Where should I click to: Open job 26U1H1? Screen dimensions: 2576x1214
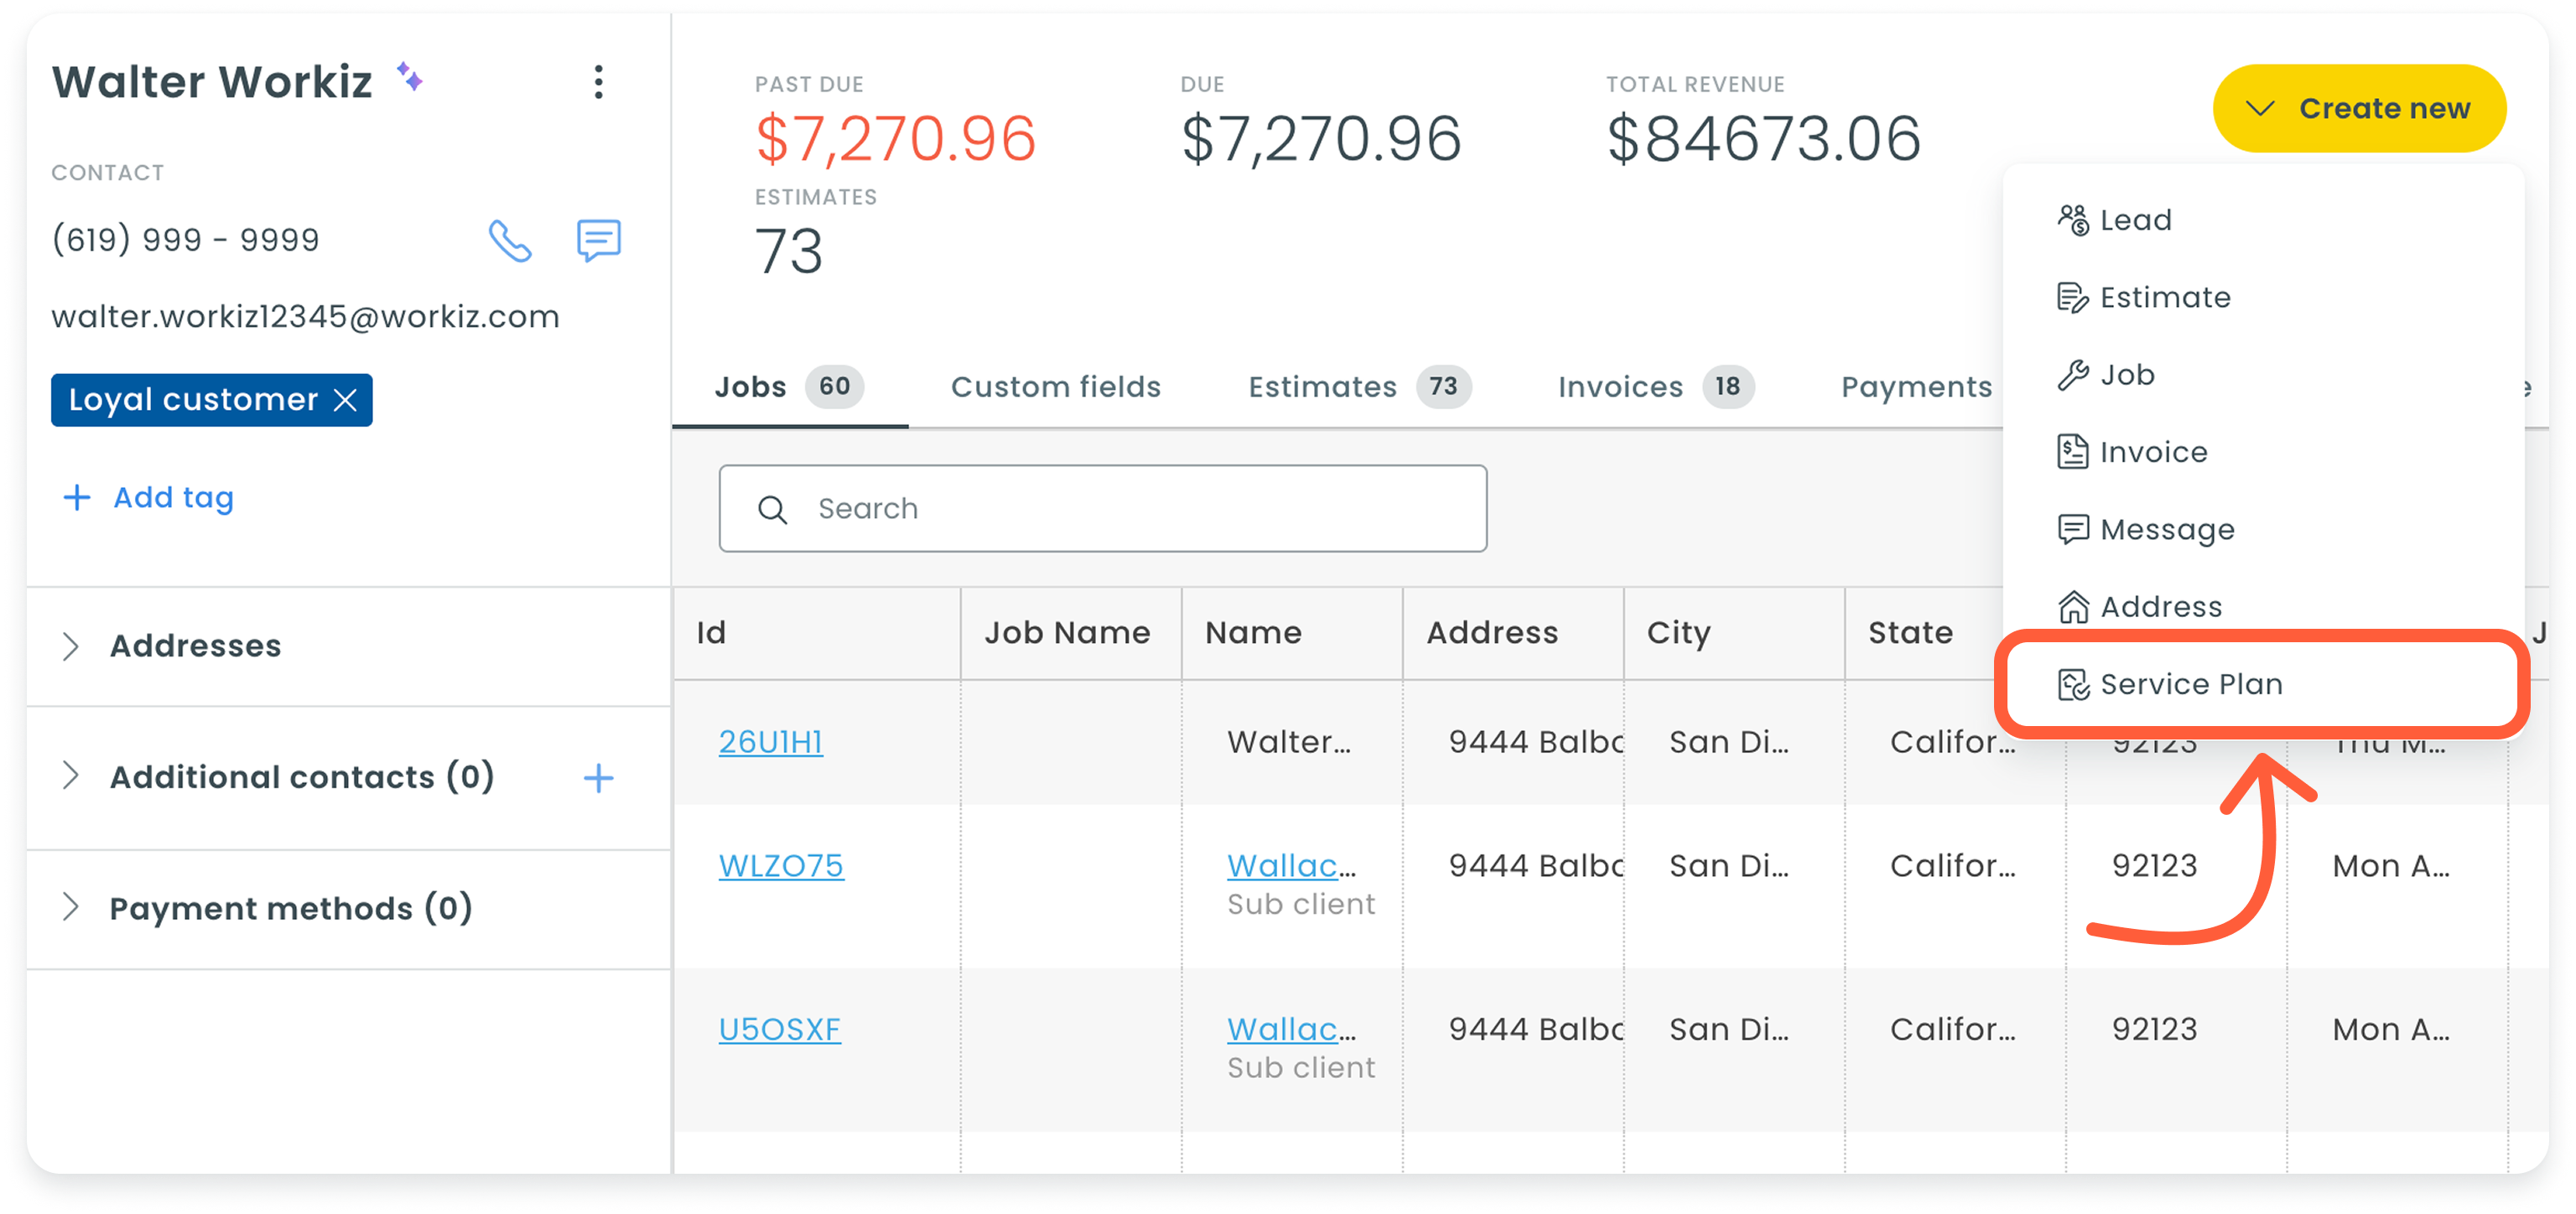click(x=770, y=742)
